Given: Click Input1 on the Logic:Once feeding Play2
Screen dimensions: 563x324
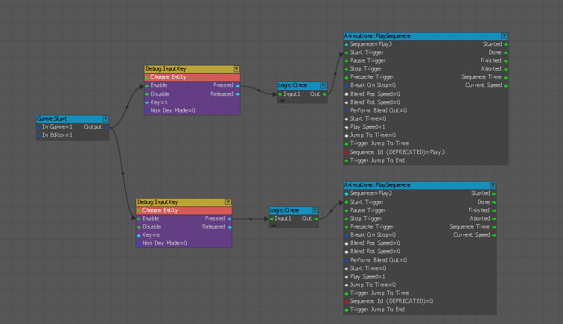Looking at the screenshot, I should [281, 218].
